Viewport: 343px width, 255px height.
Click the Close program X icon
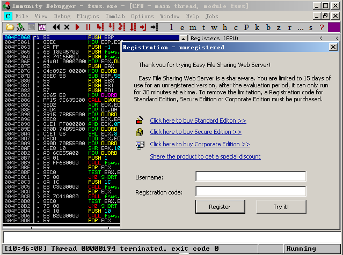pos(67,27)
